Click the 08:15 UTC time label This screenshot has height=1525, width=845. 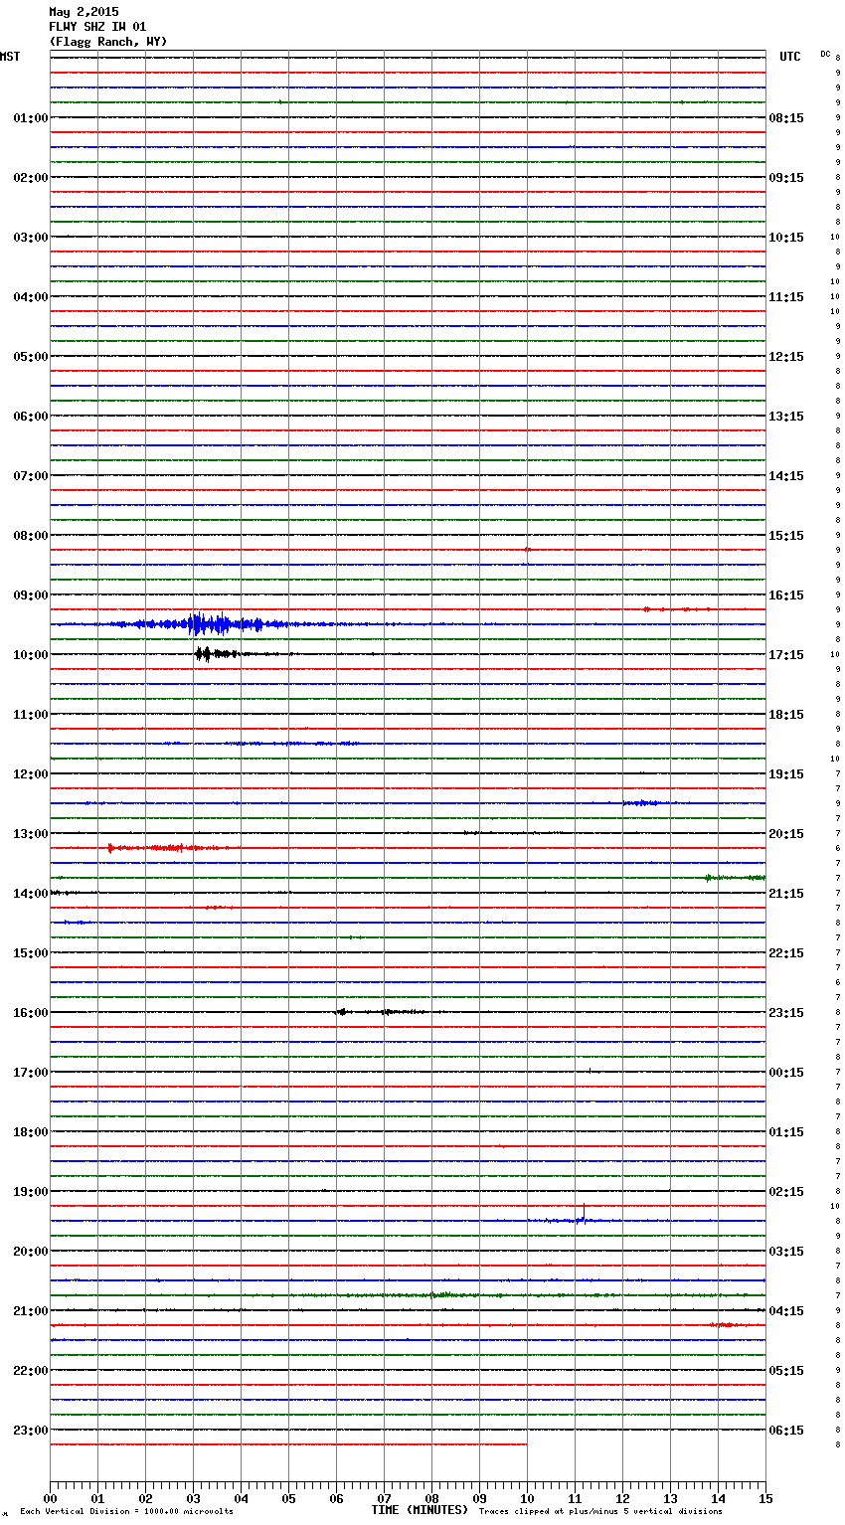[786, 118]
